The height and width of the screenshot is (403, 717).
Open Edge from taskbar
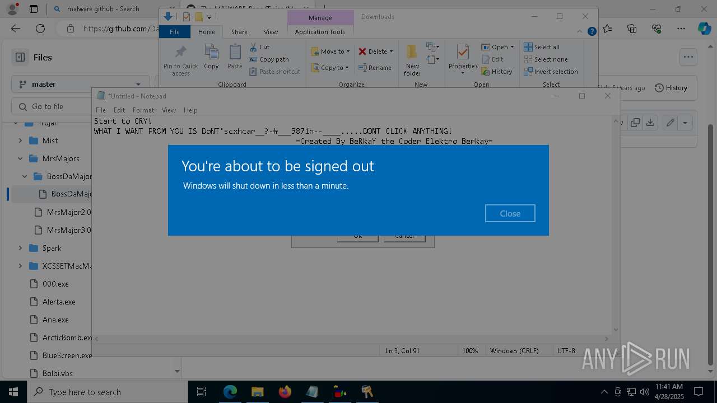pyautogui.click(x=230, y=392)
